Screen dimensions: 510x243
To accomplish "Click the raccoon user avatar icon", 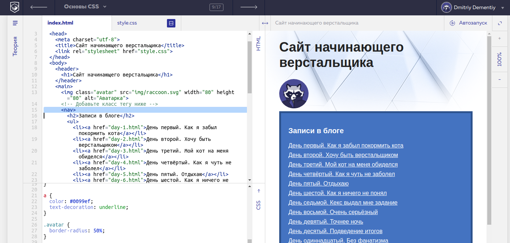I will pos(447,7).
